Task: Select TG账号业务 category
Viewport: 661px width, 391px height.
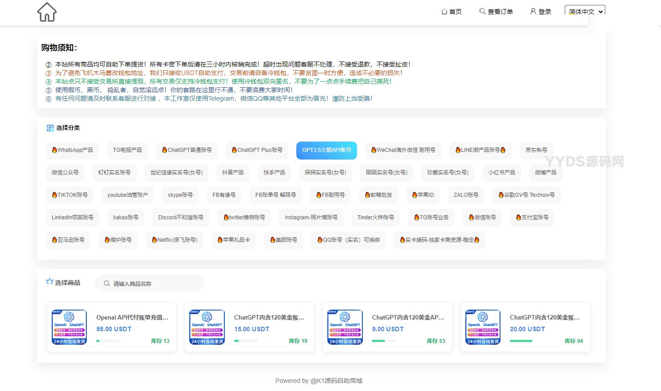Action: (431, 218)
